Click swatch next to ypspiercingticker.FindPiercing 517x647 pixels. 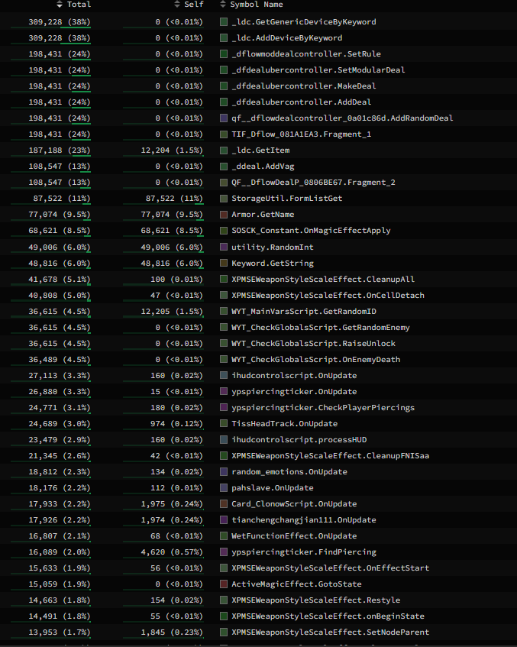(x=224, y=552)
